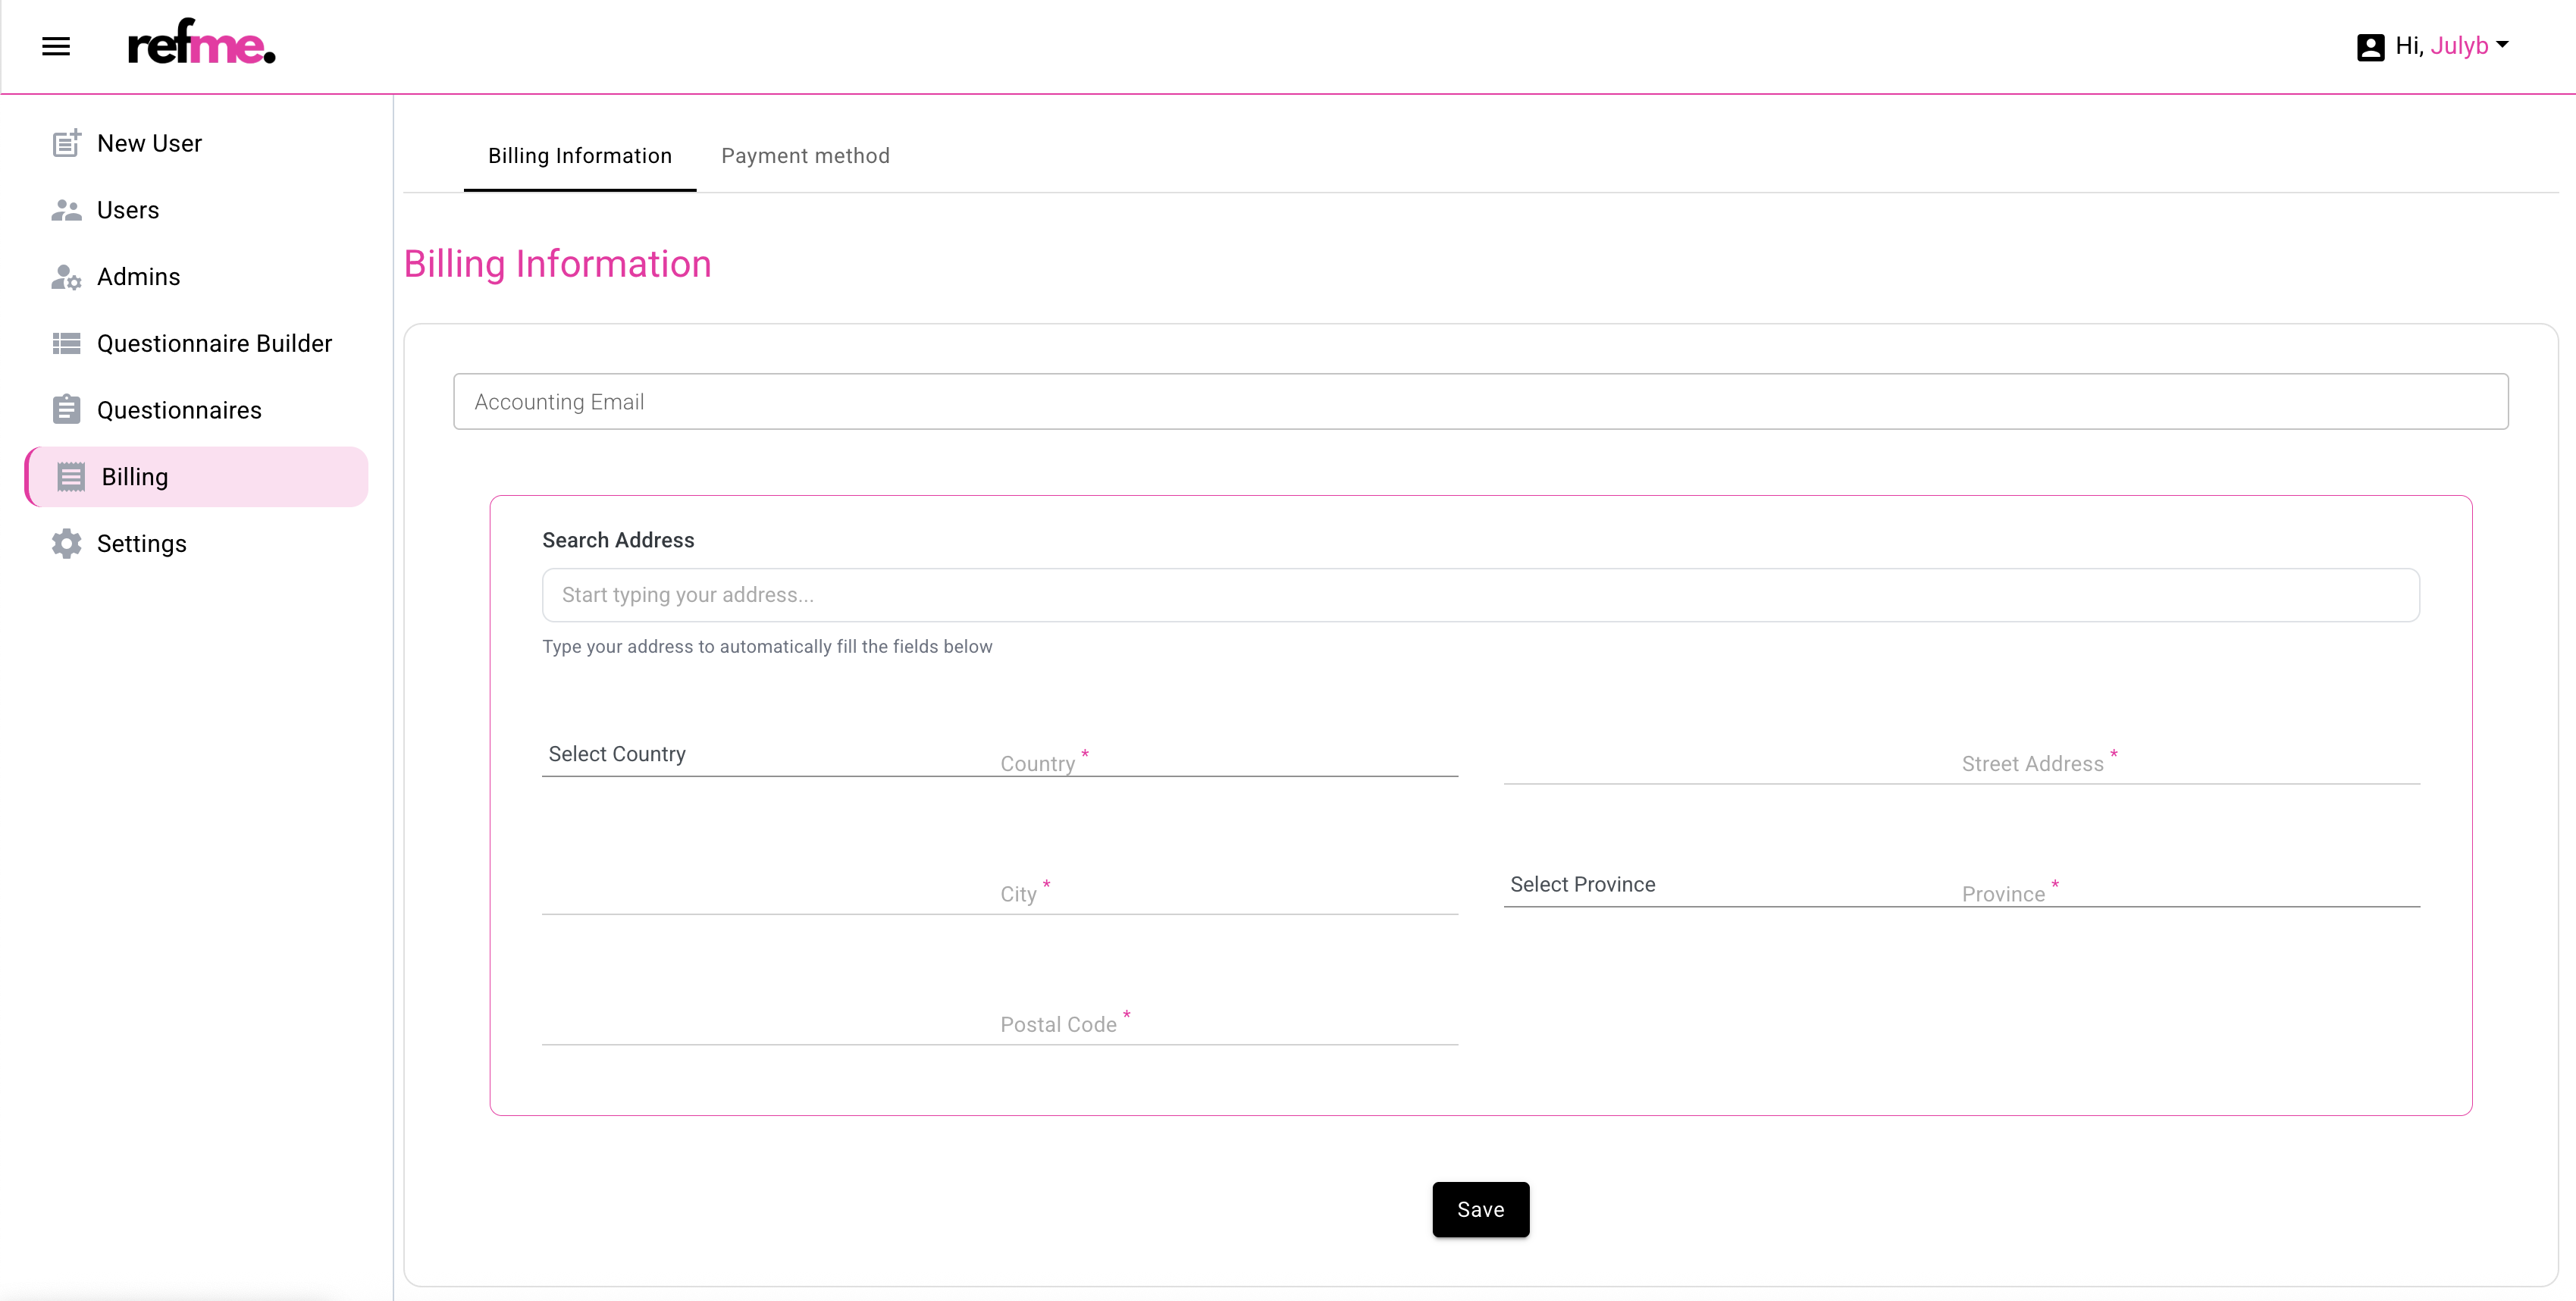
Task: Click the Settings gear icon
Action: click(x=66, y=543)
